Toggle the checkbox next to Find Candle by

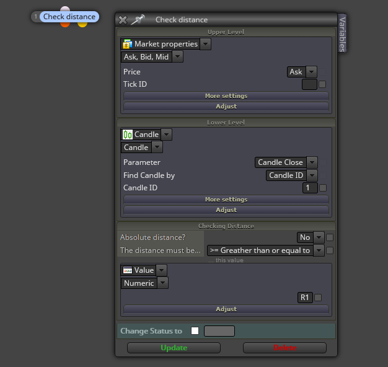pyautogui.click(x=323, y=175)
